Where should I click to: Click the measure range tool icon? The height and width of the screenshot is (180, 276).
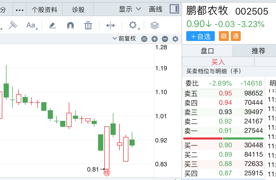110,25
